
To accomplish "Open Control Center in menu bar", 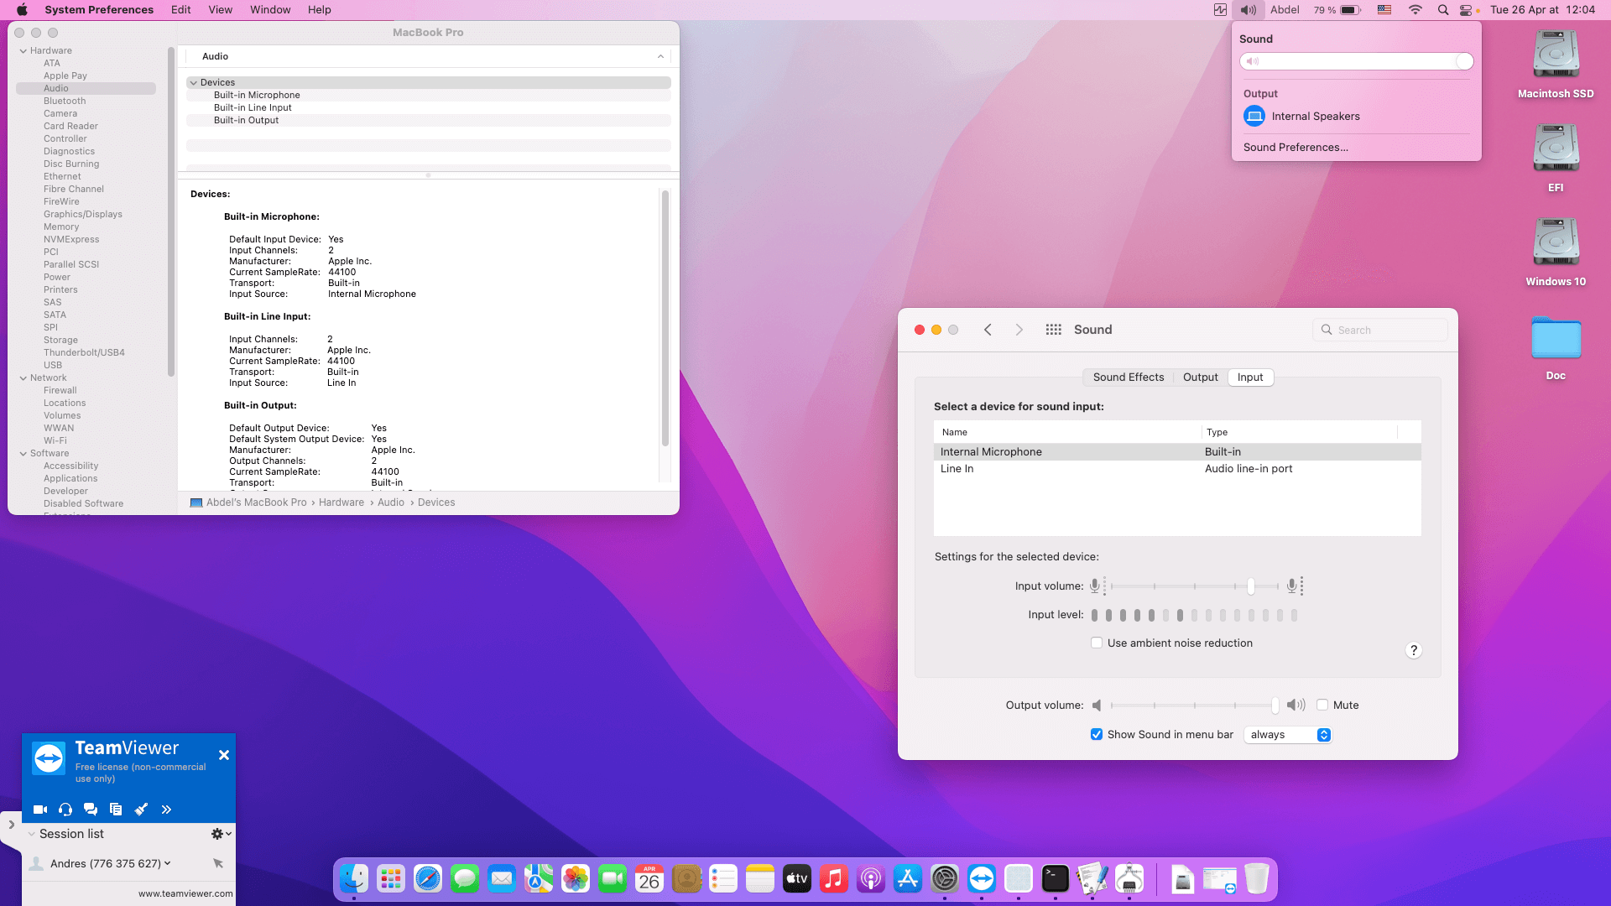I will (1467, 10).
